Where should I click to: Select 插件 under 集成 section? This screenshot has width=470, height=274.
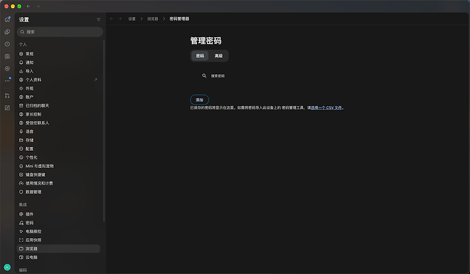tap(59, 214)
